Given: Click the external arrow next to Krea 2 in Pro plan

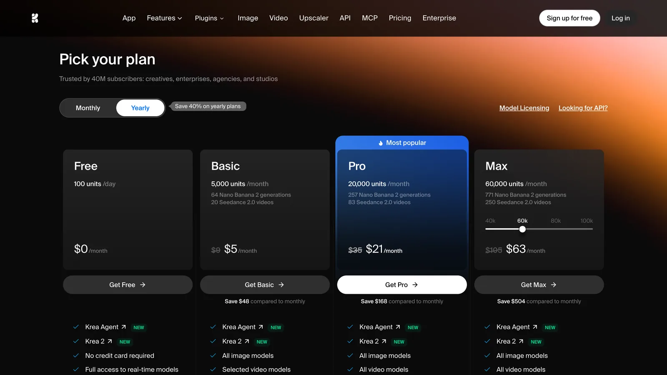Looking at the screenshot, I should pos(384,341).
